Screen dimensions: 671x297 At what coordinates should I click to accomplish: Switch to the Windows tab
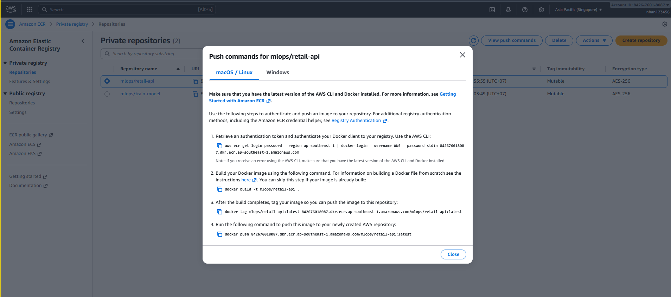[x=277, y=72]
